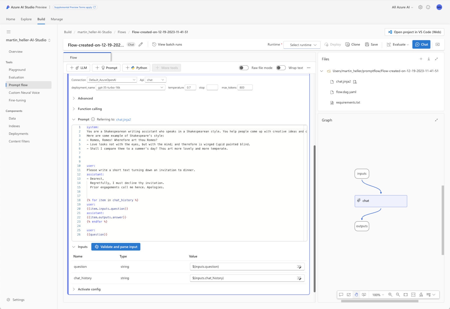Click the temperature input field
Image resolution: width=450 pixels, height=309 pixels.
190,88
